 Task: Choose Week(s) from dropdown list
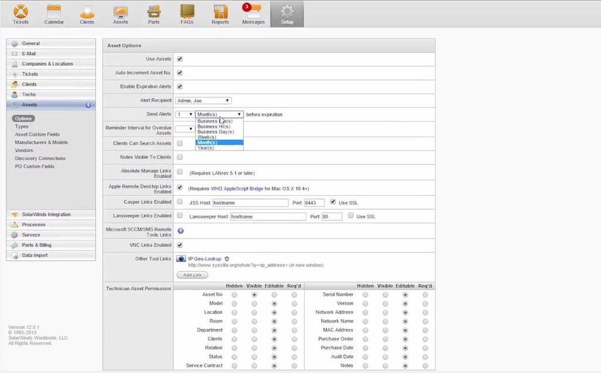click(220, 137)
